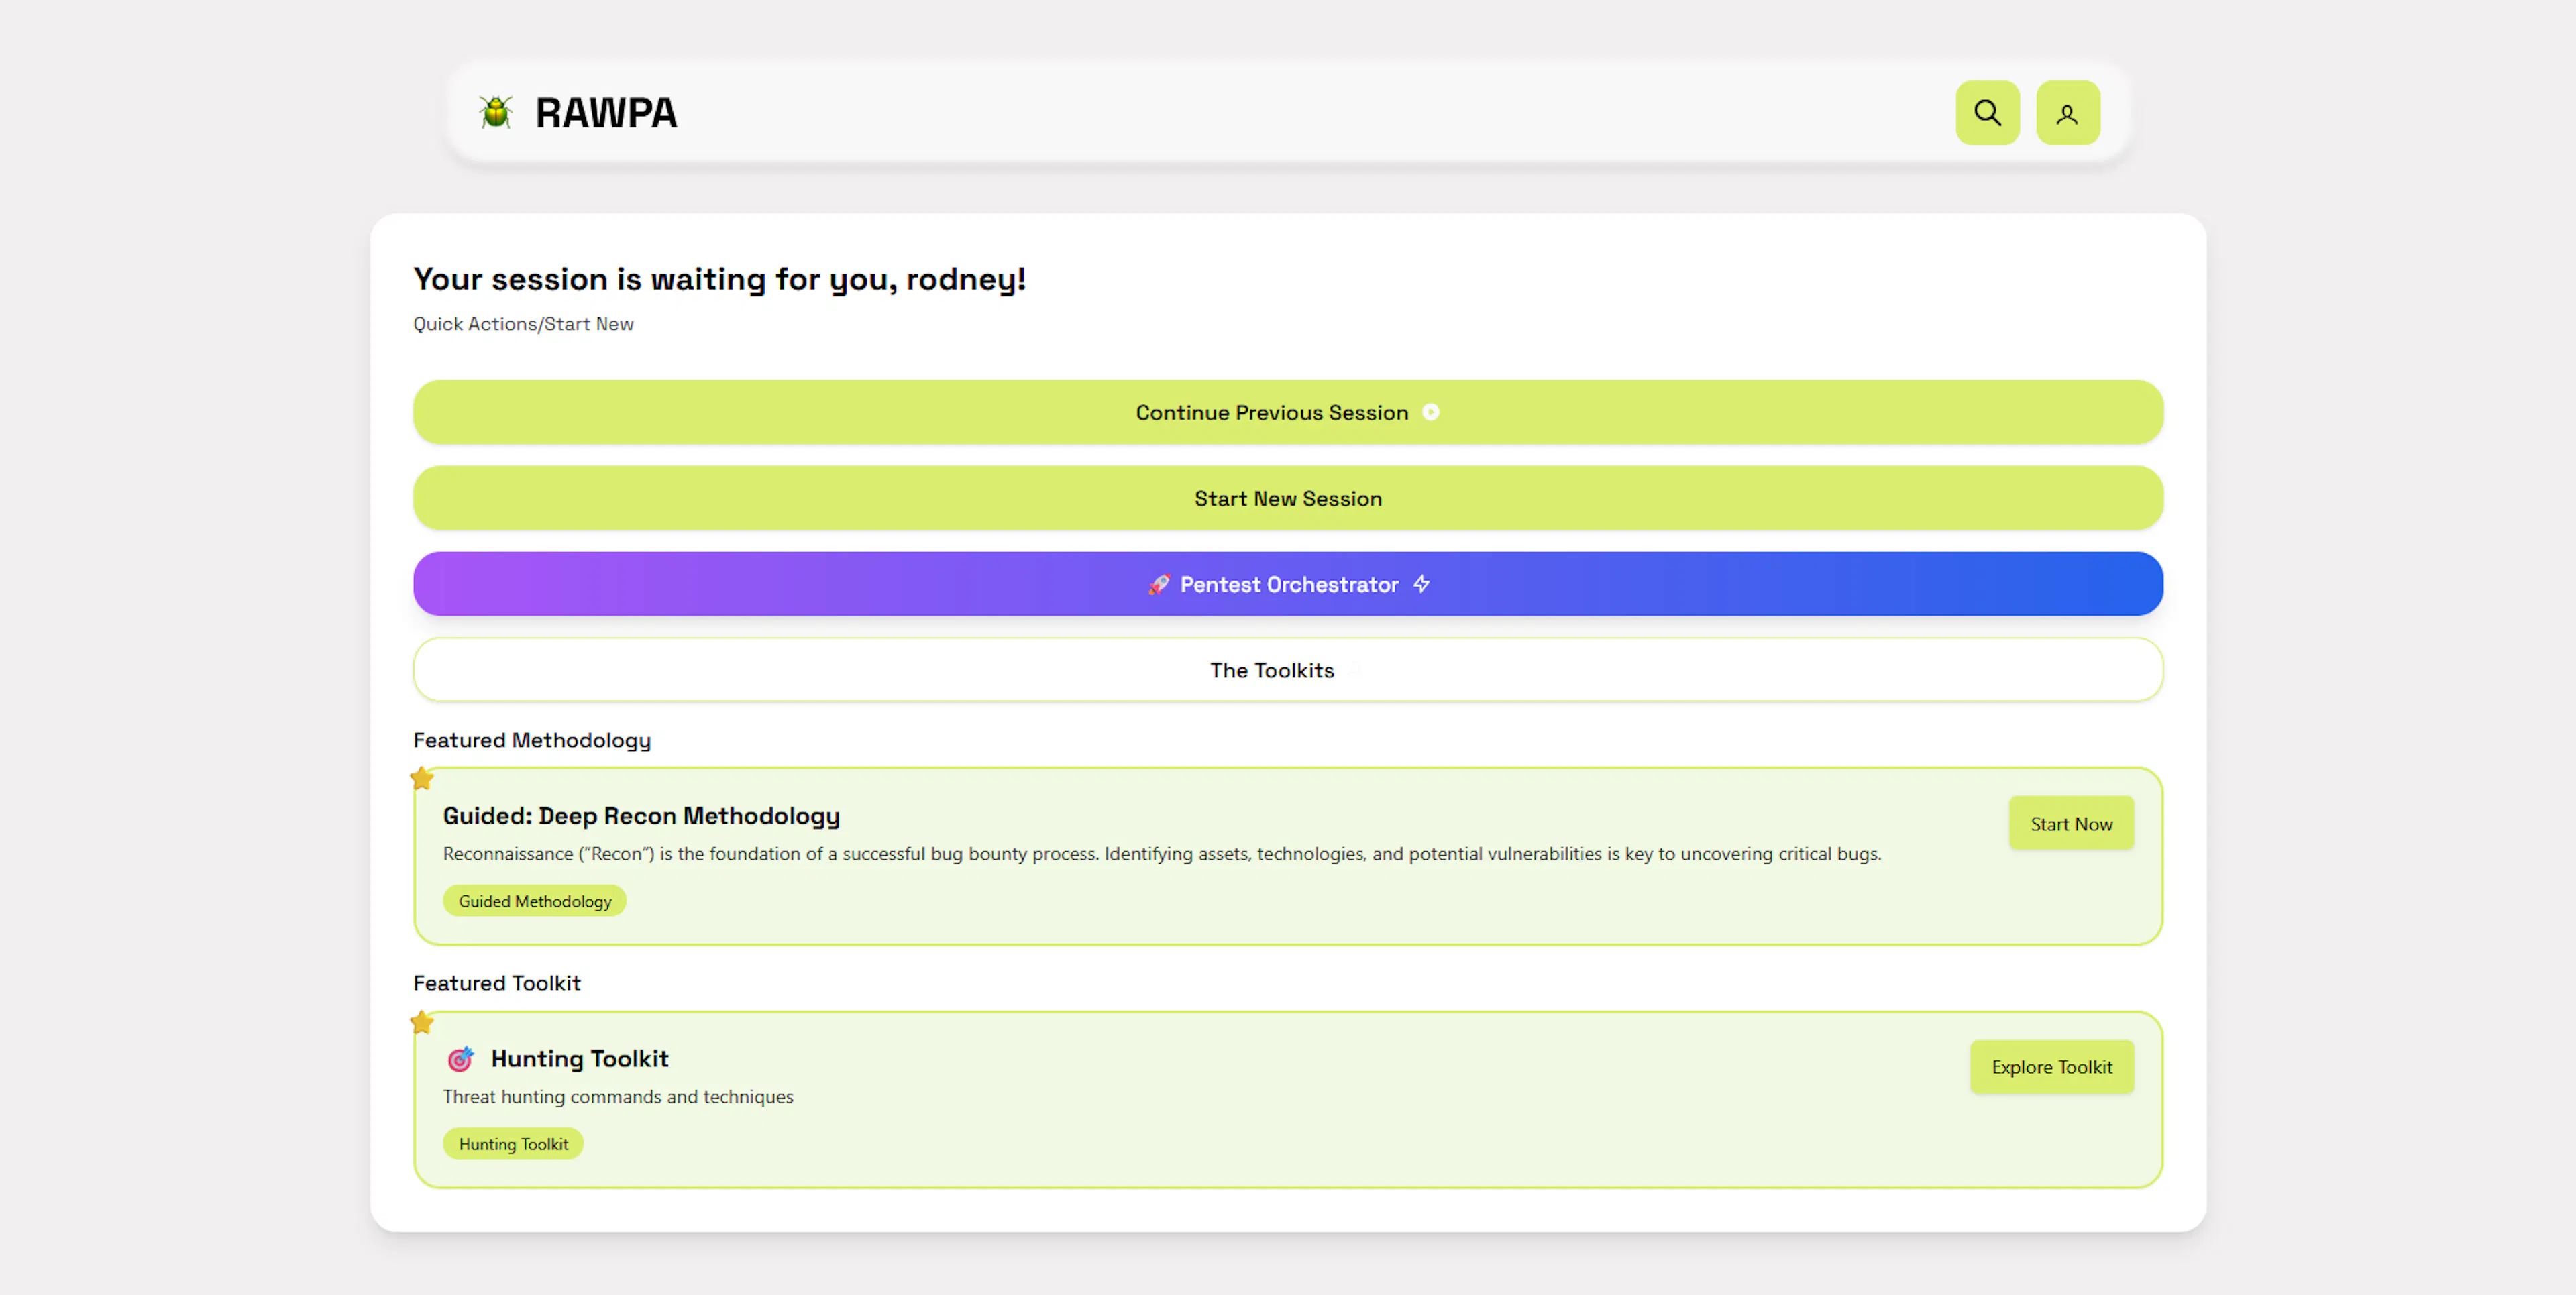
Task: Select the Hunting Toolkit tag
Action: coord(513,1144)
